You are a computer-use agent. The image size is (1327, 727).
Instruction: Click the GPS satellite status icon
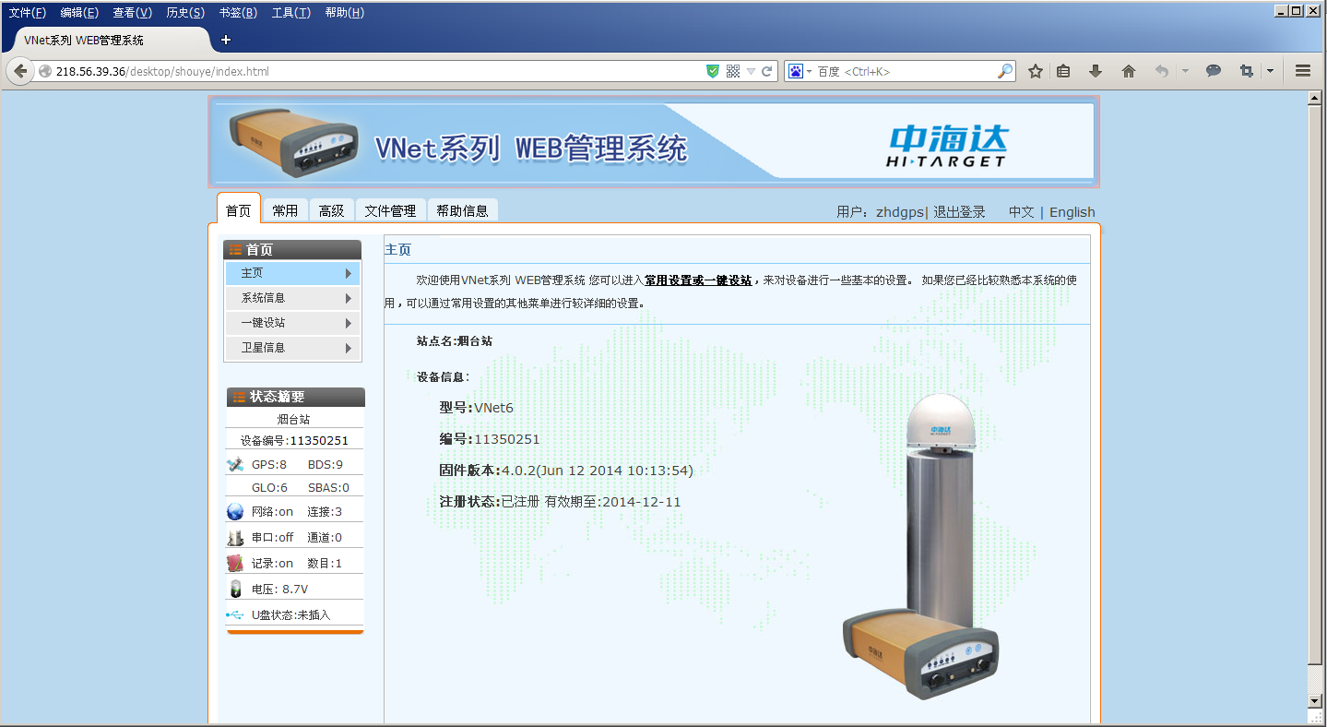(235, 464)
